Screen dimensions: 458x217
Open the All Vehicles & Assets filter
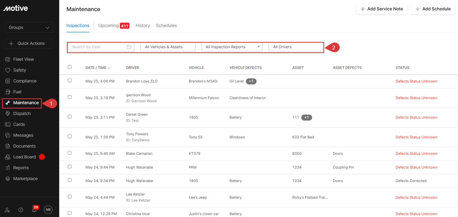(x=168, y=47)
